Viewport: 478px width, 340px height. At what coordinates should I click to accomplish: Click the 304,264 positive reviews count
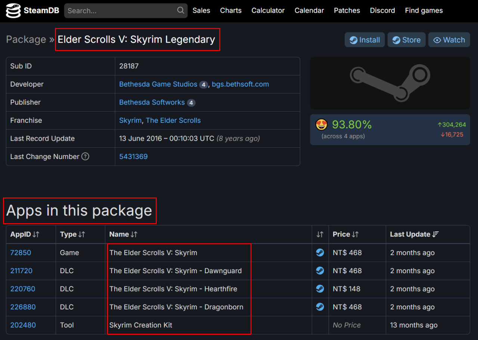pyautogui.click(x=452, y=125)
